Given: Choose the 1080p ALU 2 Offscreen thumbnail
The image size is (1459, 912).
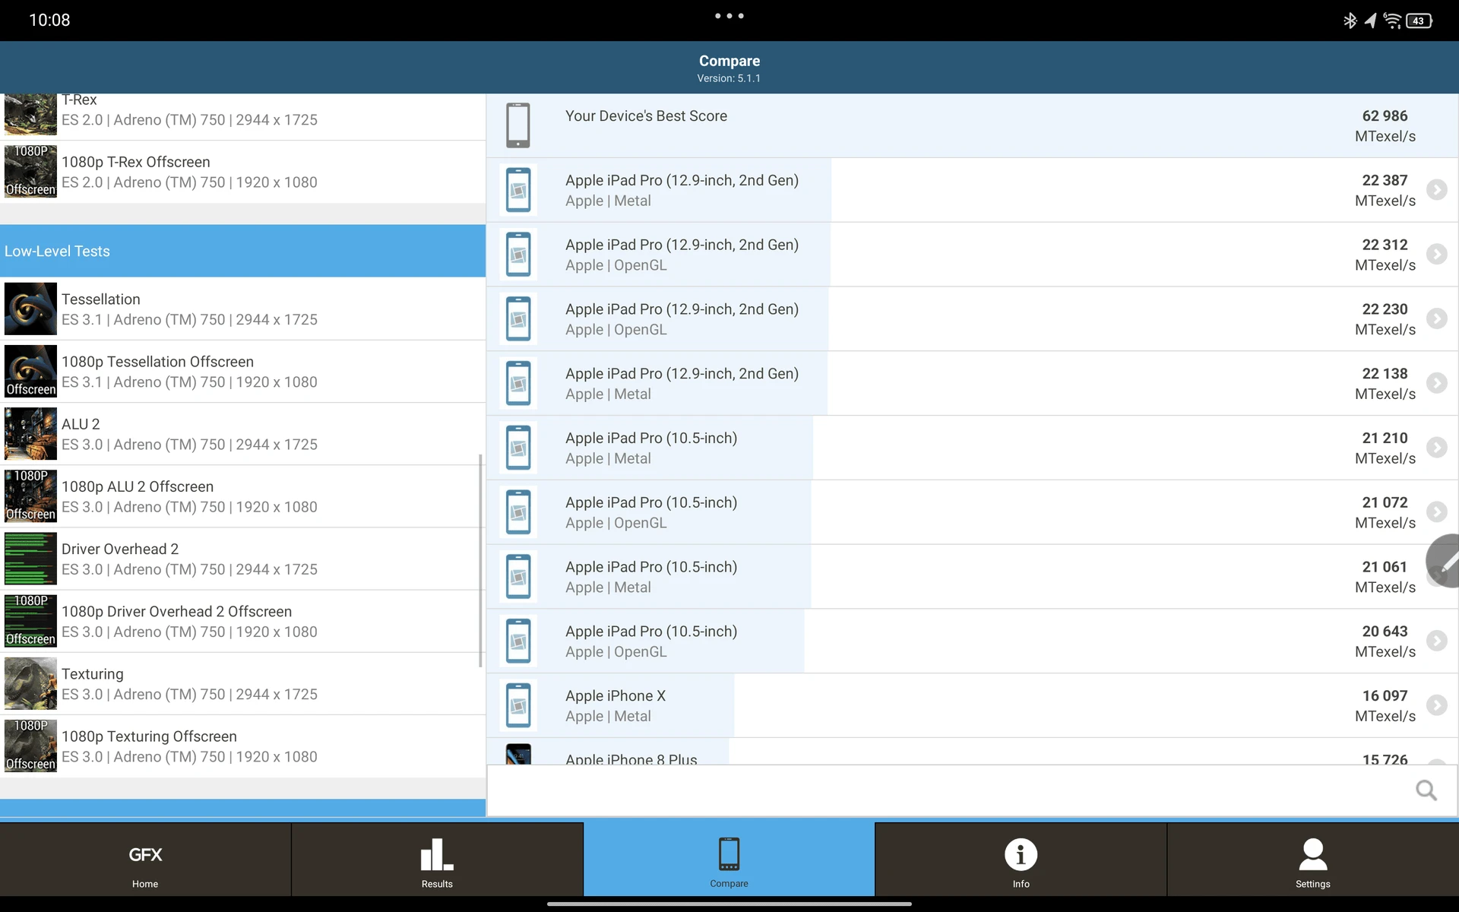Looking at the screenshot, I should 30,496.
